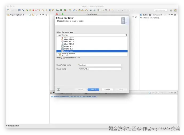
Task: Switch to the Task List tab
Action: click(x=157, y=15)
